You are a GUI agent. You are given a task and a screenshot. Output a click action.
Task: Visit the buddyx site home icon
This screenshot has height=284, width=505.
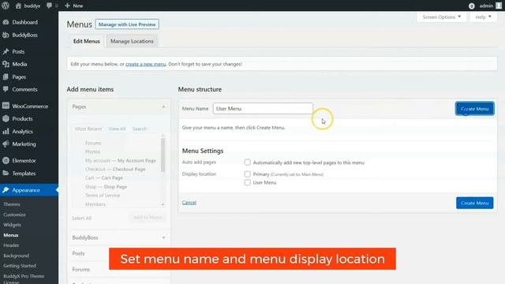[18, 6]
